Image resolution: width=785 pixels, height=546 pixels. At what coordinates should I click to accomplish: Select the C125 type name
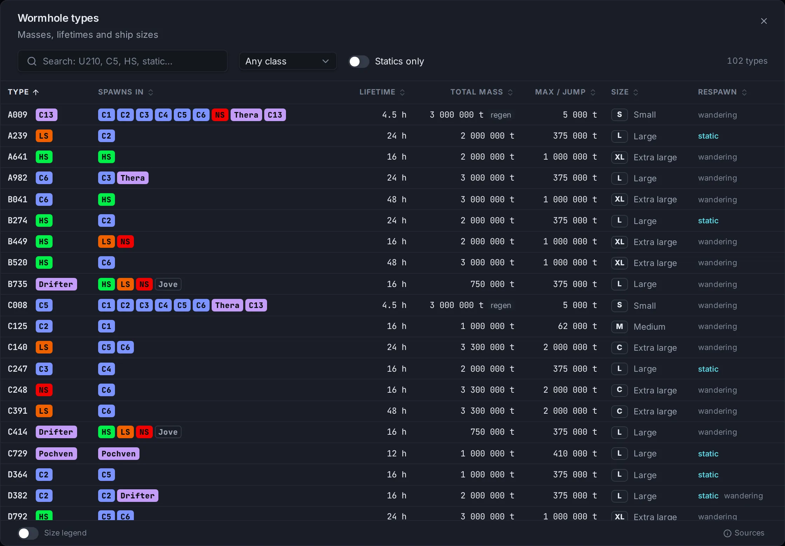(18, 326)
